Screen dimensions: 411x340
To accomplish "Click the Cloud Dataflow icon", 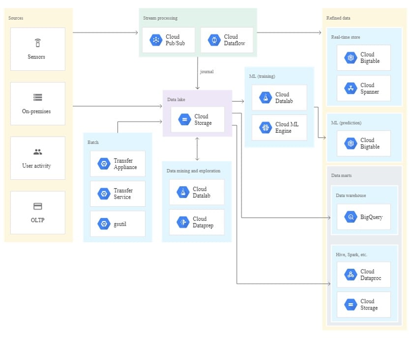I will click(x=215, y=40).
